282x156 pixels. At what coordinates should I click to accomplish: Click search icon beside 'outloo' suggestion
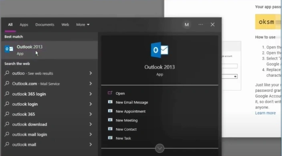pos(7,73)
